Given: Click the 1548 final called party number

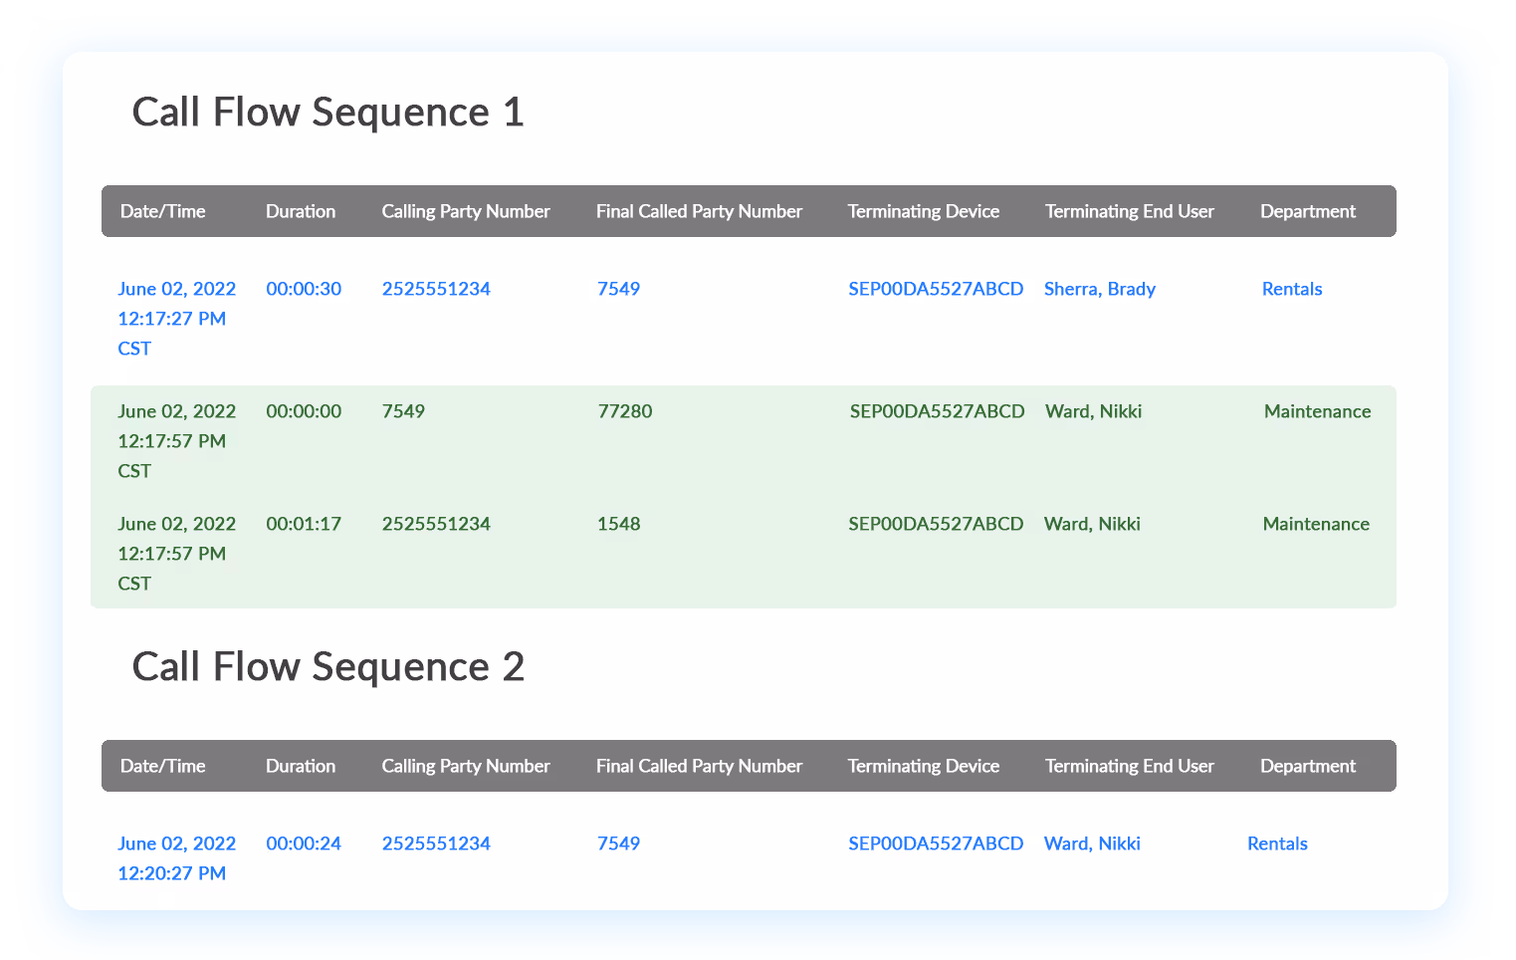Looking at the screenshot, I should coord(618,524).
